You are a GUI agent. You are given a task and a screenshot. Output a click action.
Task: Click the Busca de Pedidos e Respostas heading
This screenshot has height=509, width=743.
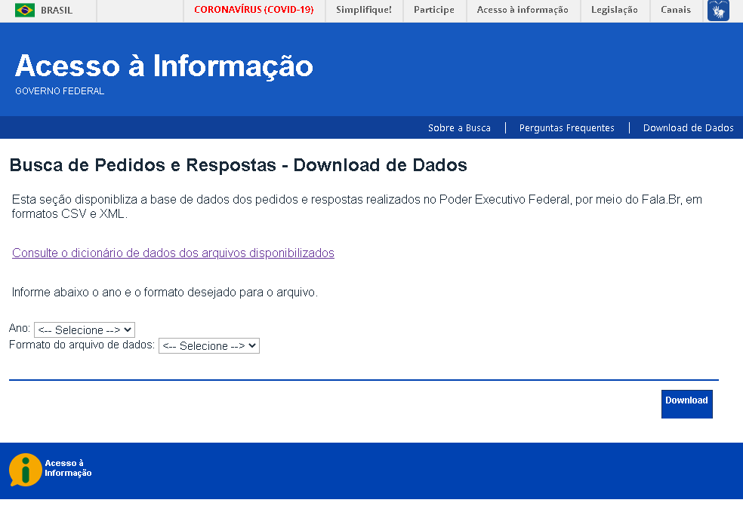[x=239, y=165]
